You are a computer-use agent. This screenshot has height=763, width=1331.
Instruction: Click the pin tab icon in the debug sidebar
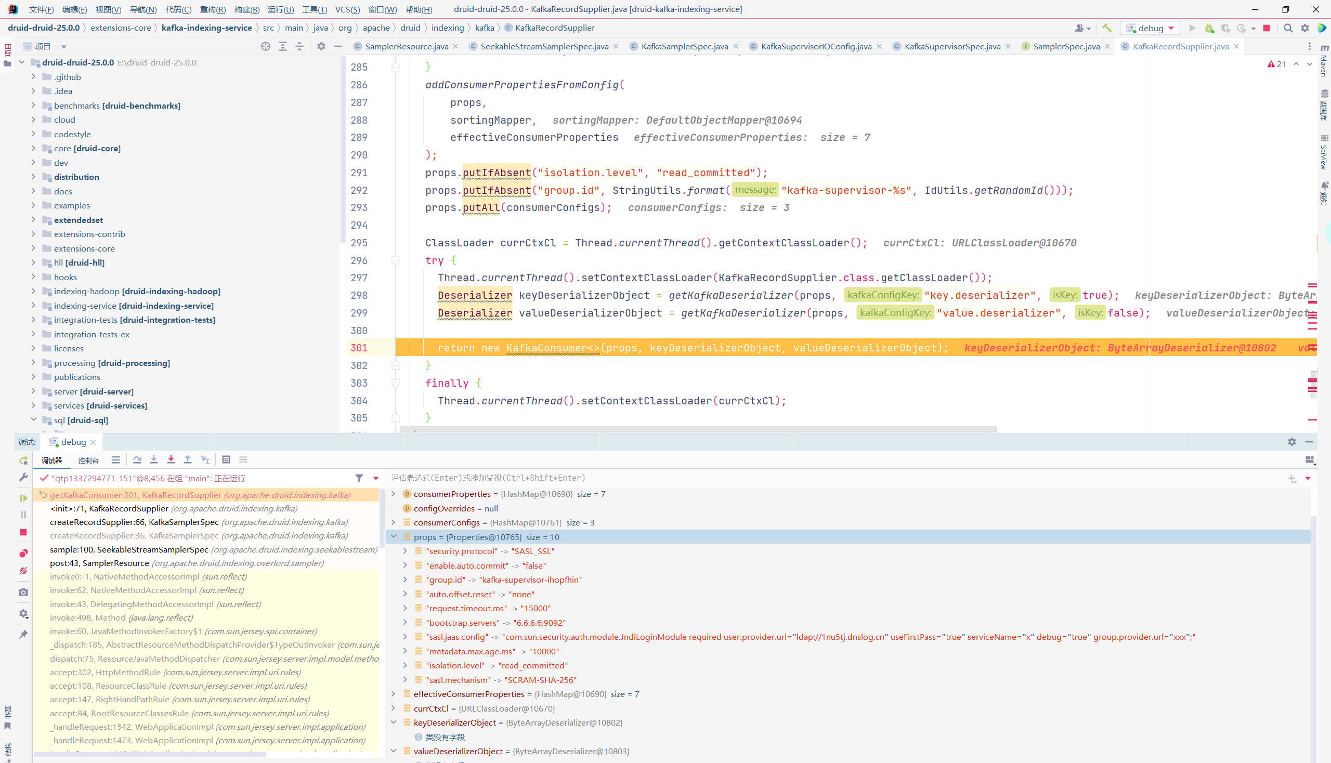click(23, 635)
